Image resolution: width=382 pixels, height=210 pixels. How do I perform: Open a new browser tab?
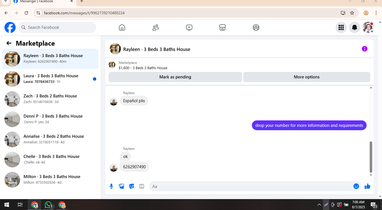pos(82,1)
